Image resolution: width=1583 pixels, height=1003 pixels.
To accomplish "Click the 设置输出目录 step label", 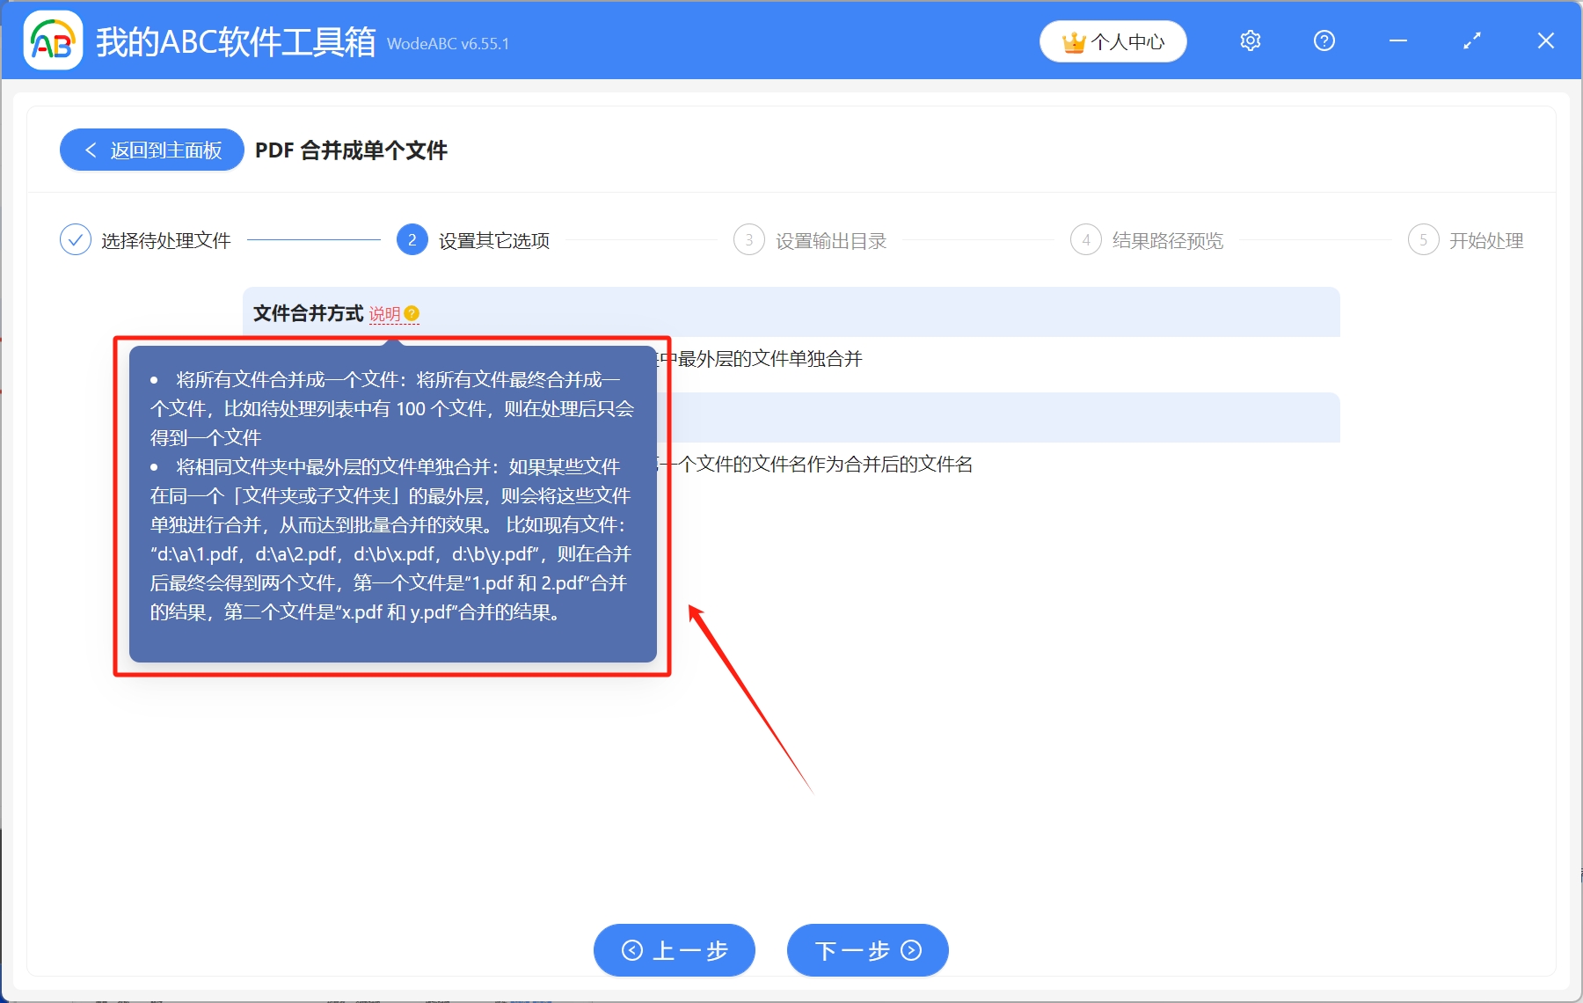I will [x=831, y=239].
